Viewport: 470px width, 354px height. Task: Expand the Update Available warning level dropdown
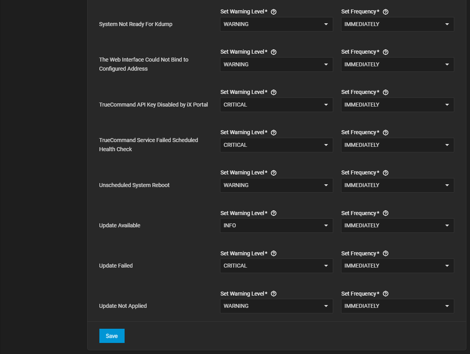[x=276, y=226]
